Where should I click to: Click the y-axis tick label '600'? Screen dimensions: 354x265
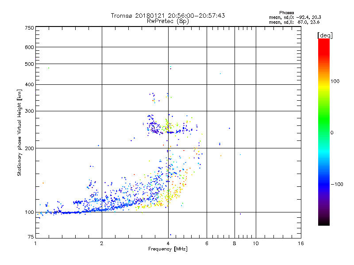[29, 47]
